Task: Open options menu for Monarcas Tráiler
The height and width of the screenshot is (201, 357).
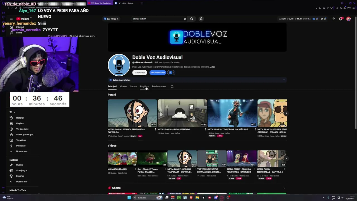Action: [x=135, y=169]
